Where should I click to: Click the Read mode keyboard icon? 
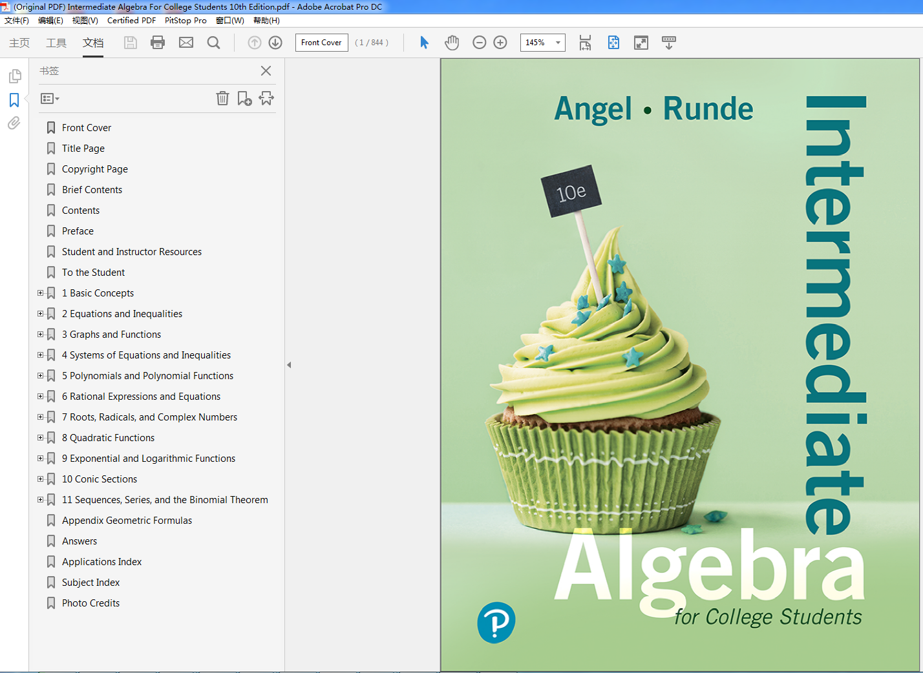pos(669,43)
